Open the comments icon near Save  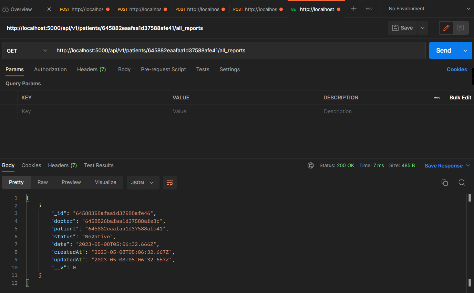click(x=461, y=28)
